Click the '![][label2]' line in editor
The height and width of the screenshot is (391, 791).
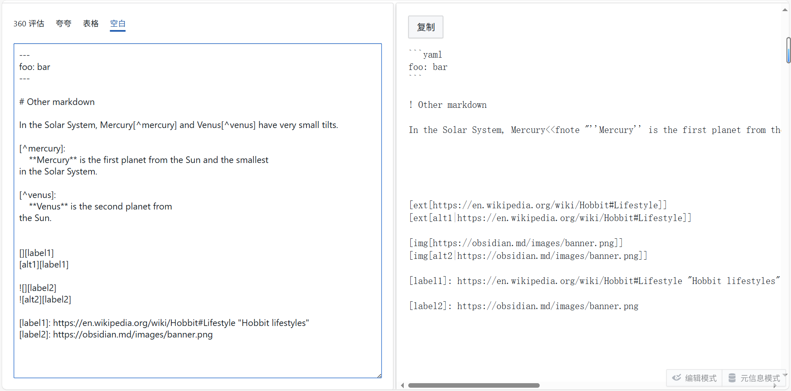click(x=38, y=288)
